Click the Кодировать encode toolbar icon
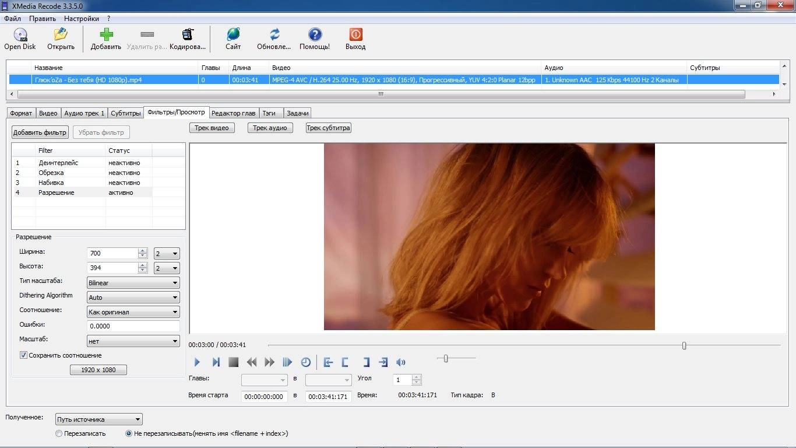 click(x=188, y=35)
